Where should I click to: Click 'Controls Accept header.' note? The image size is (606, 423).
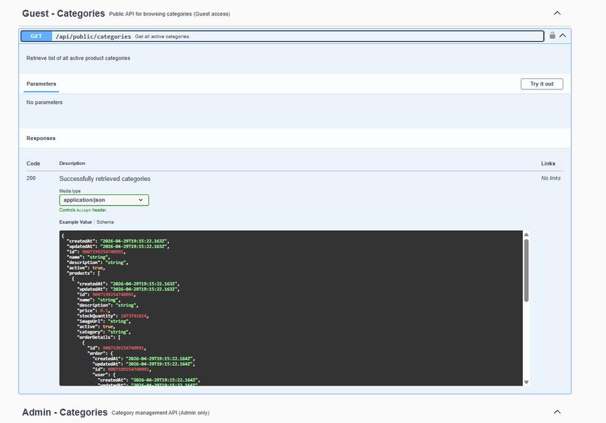click(x=83, y=210)
